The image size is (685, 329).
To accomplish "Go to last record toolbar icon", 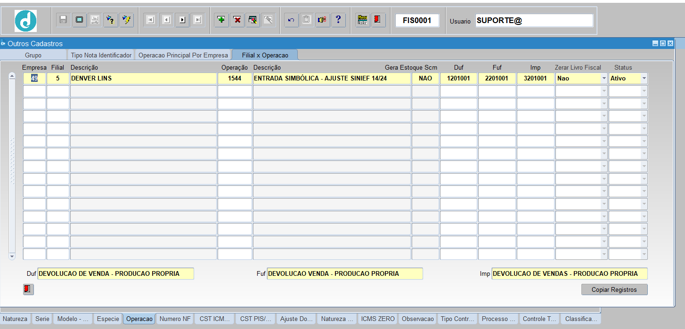I will (x=198, y=20).
